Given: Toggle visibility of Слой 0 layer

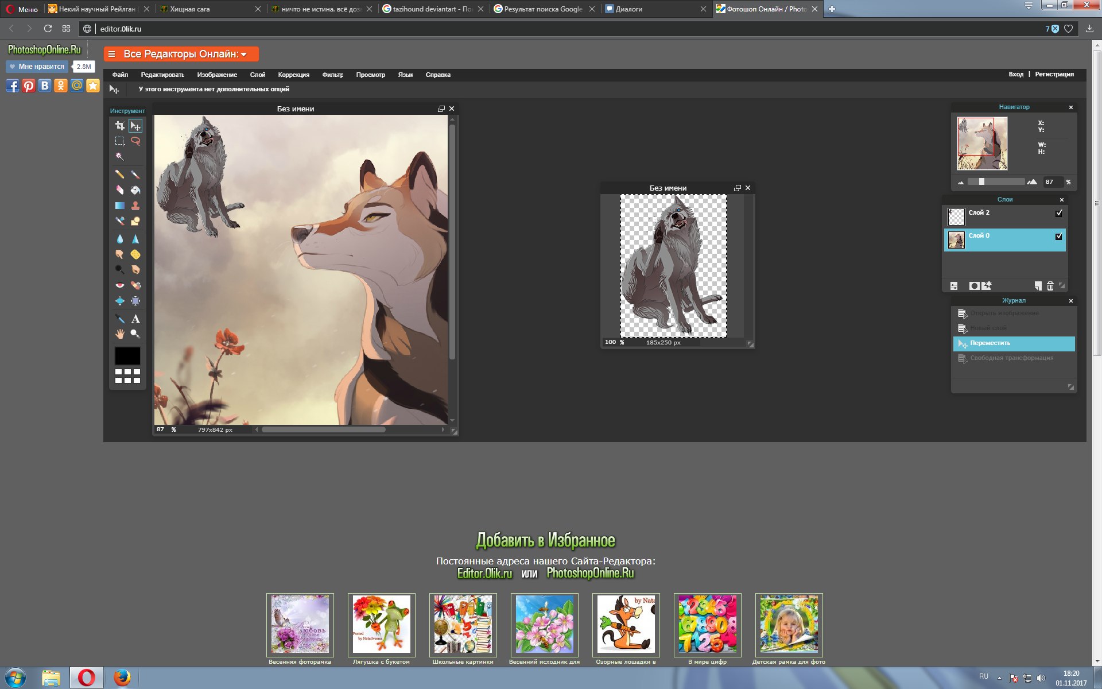Looking at the screenshot, I should (x=1059, y=236).
